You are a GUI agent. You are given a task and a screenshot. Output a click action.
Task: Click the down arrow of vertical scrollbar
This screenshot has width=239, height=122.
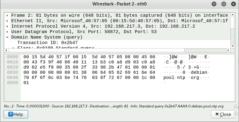(x=233, y=46)
